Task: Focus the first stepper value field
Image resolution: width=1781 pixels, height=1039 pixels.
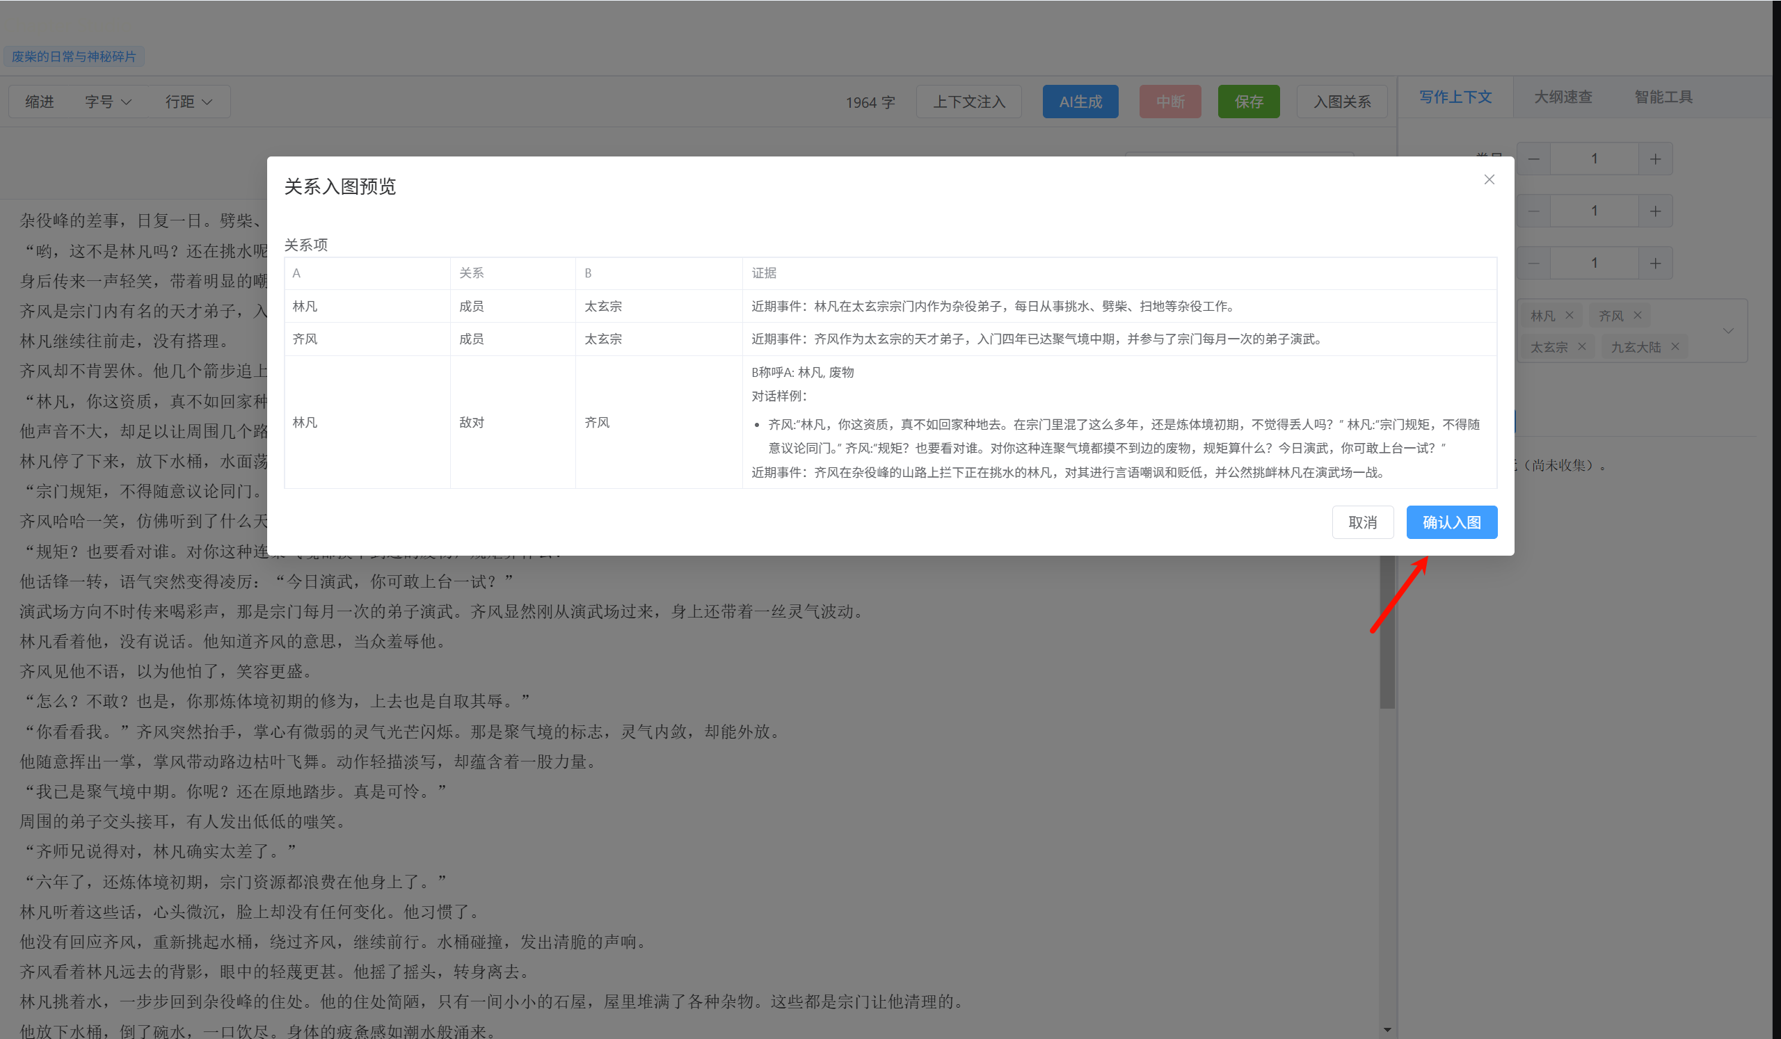Action: click(1595, 159)
